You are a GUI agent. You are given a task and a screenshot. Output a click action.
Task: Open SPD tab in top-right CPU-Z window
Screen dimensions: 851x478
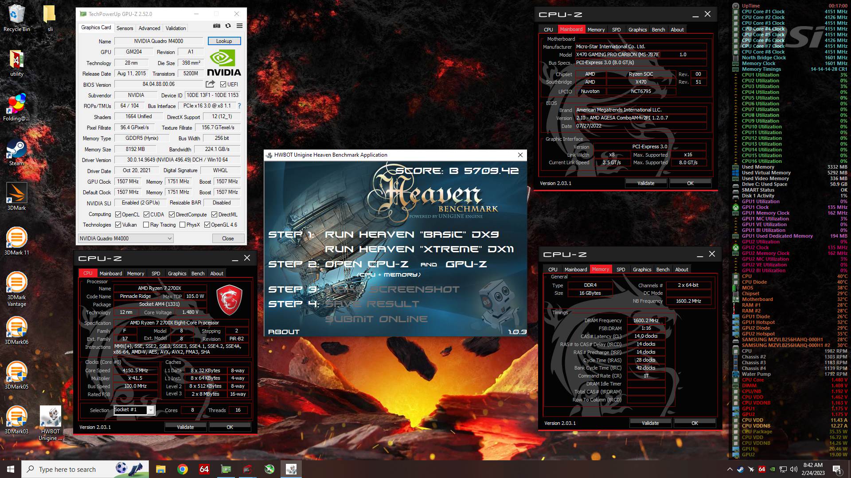pyautogui.click(x=616, y=30)
